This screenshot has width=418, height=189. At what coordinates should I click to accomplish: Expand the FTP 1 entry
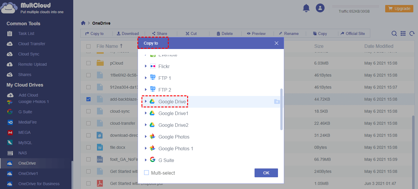point(146,78)
